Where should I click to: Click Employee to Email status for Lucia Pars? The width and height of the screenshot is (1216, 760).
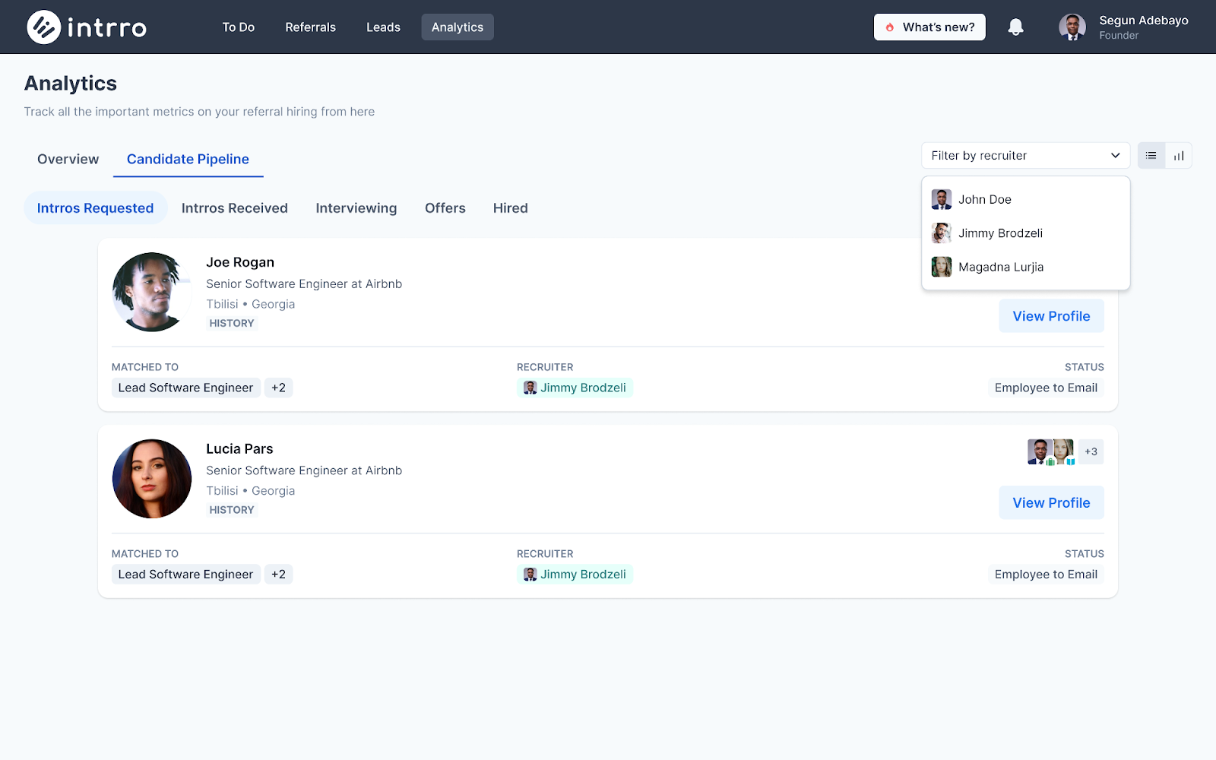pyautogui.click(x=1046, y=575)
